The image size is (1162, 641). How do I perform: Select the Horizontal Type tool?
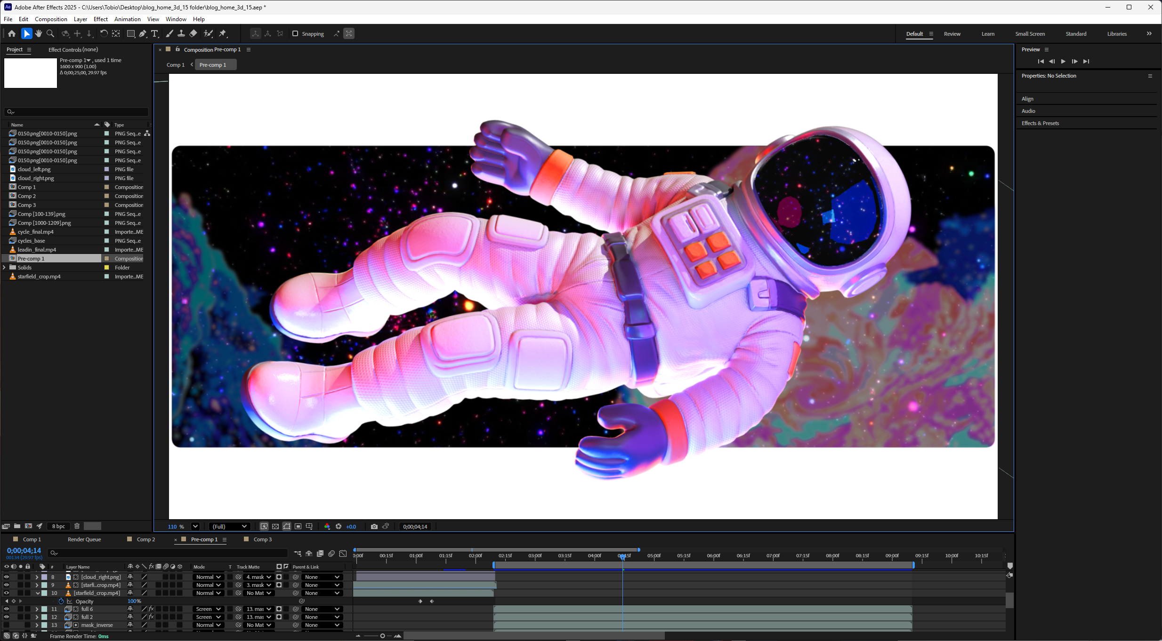(154, 34)
